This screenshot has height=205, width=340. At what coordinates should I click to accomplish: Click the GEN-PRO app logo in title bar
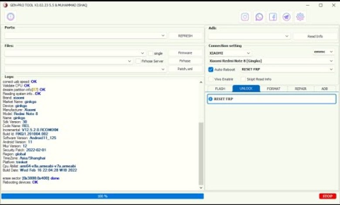pyautogui.click(x=5, y=5)
